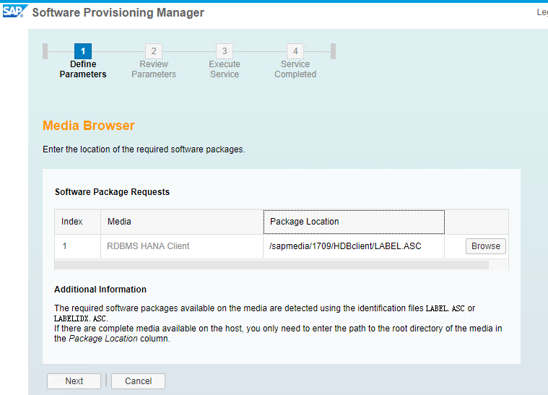Click the Index column header
This screenshot has height=395, width=548.
click(x=72, y=222)
